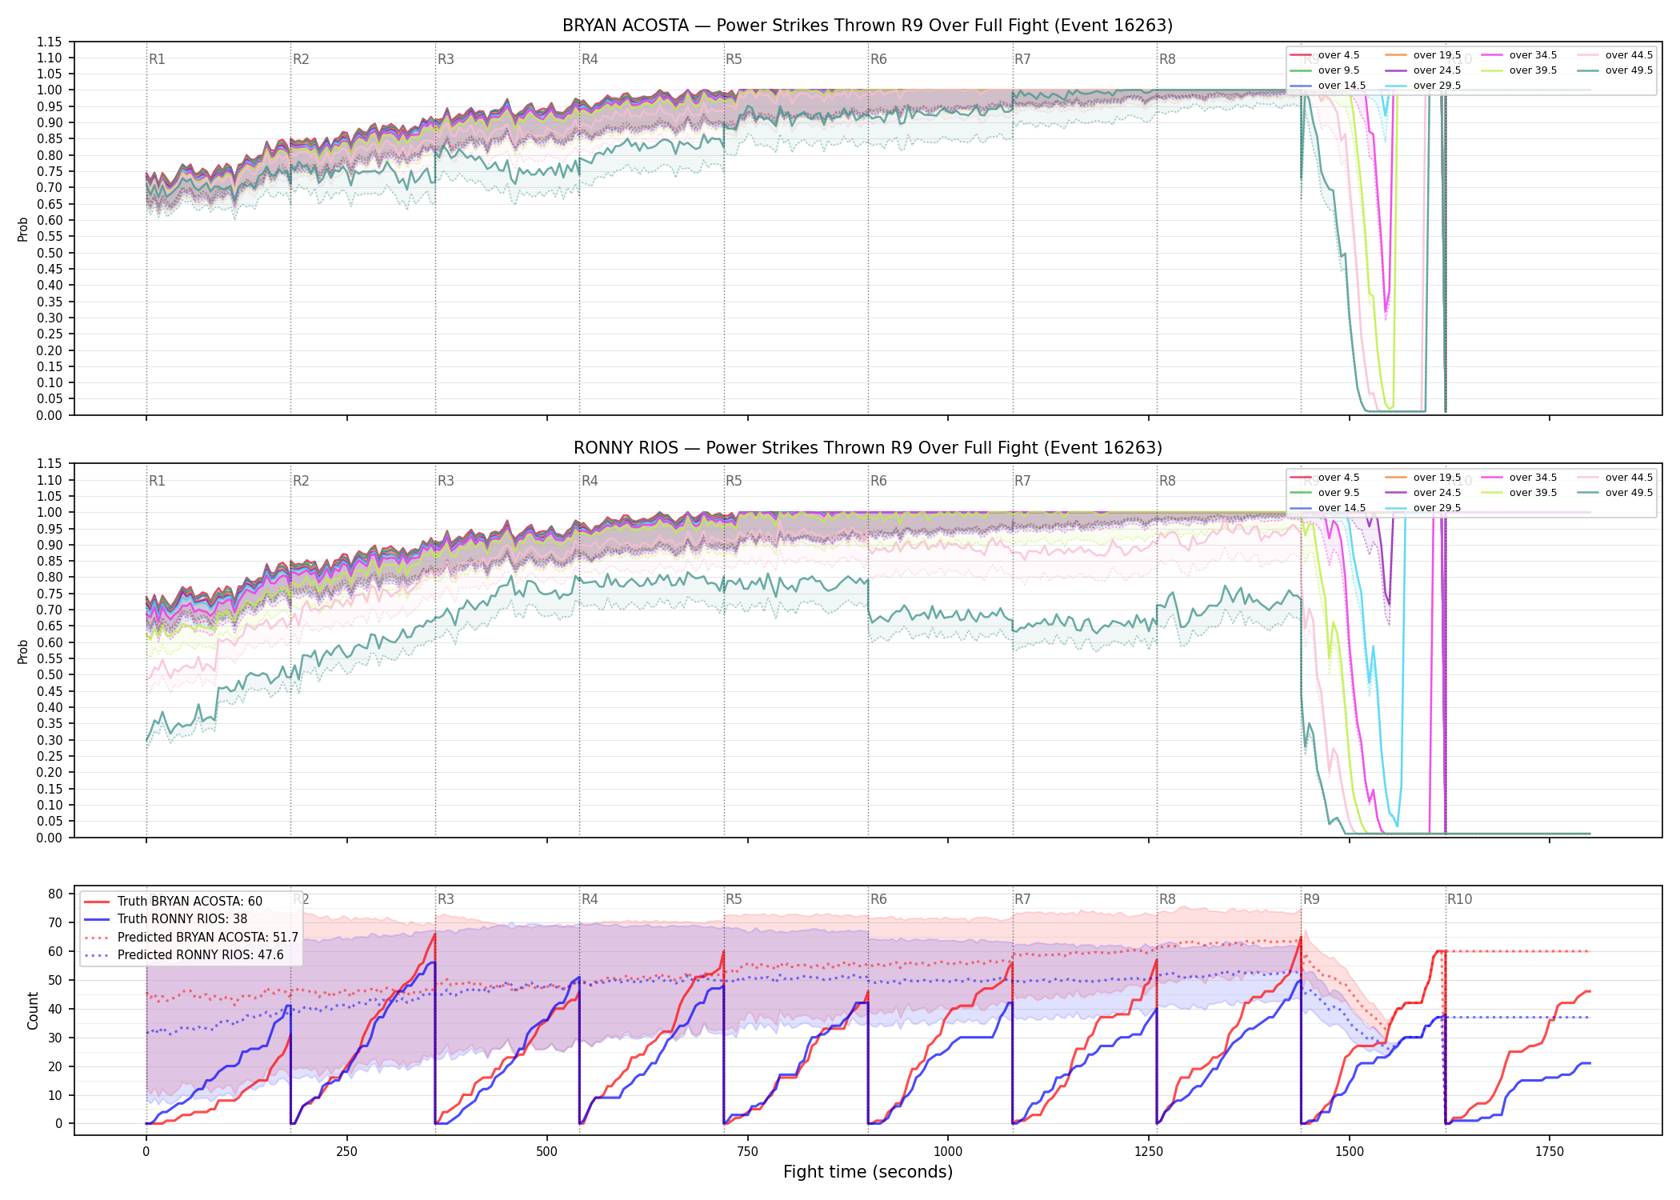Click 'Predicted RONNY RIOS: 47.6' legend entry
Image resolution: width=1680 pixels, height=1200 pixels.
tap(184, 955)
